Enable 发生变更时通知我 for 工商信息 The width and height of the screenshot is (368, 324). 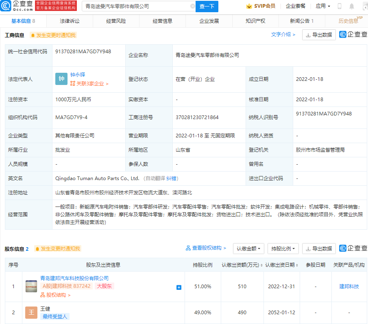[54, 35]
